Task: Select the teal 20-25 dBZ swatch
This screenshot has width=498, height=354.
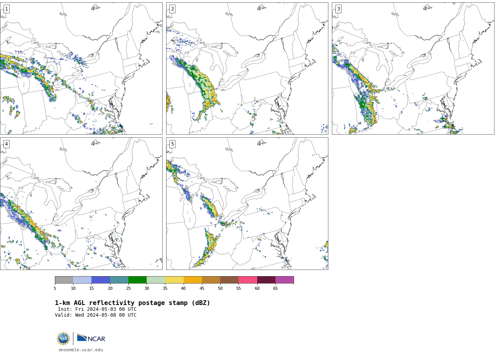Action: click(119, 280)
